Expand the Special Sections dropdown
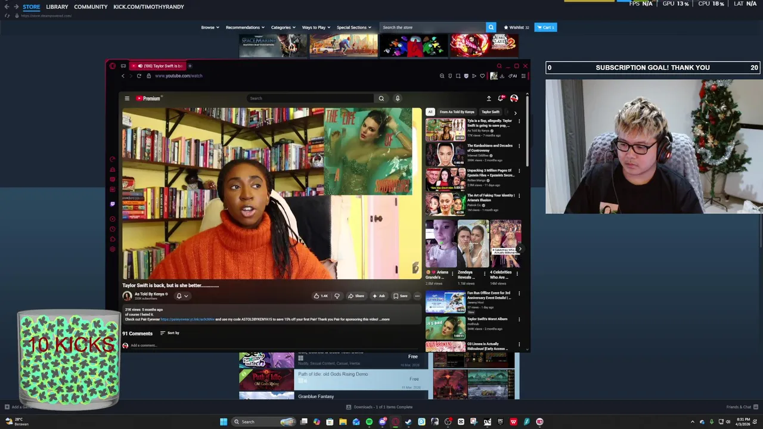The width and height of the screenshot is (763, 429). [x=354, y=27]
